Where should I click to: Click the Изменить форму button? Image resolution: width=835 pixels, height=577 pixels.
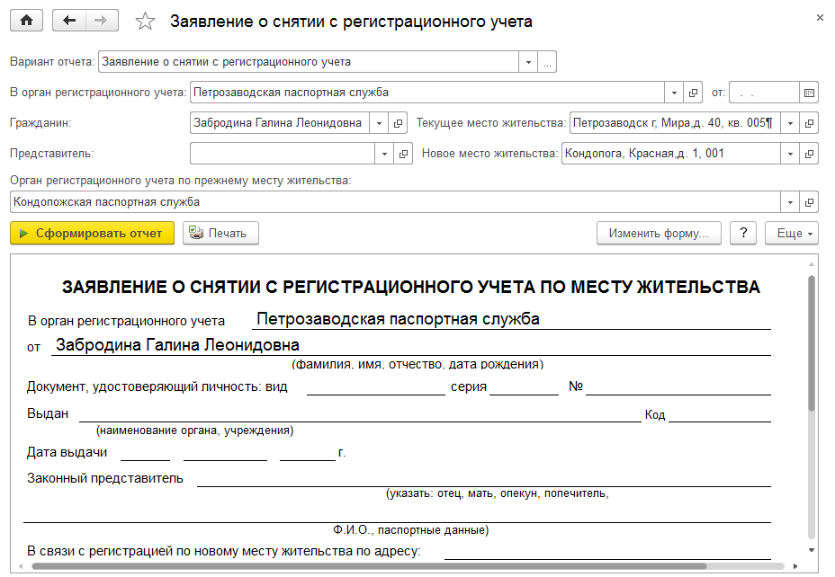pyautogui.click(x=659, y=234)
